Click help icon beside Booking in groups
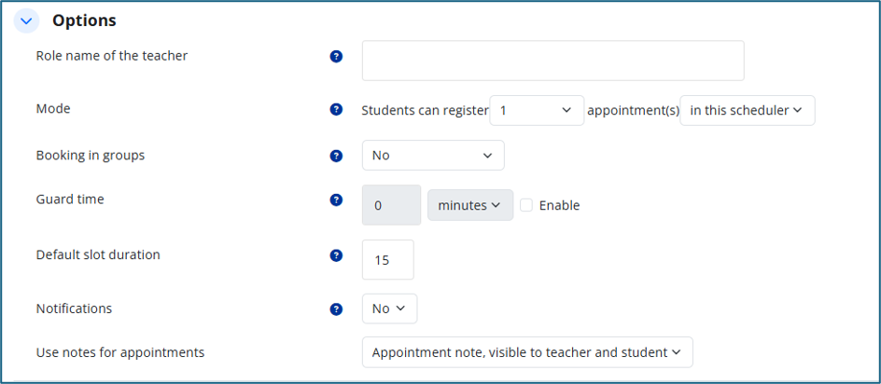This screenshot has width=881, height=384. (x=336, y=156)
